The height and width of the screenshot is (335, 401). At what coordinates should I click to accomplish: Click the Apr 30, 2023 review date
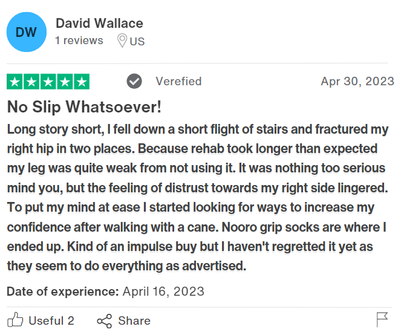(357, 81)
